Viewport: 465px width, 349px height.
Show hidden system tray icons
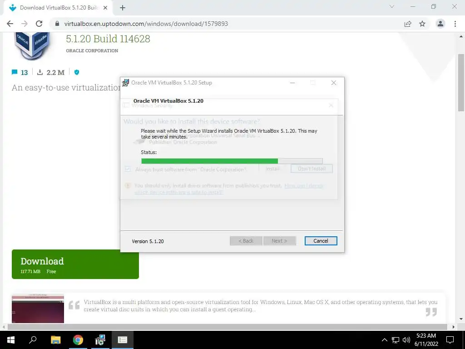384,340
